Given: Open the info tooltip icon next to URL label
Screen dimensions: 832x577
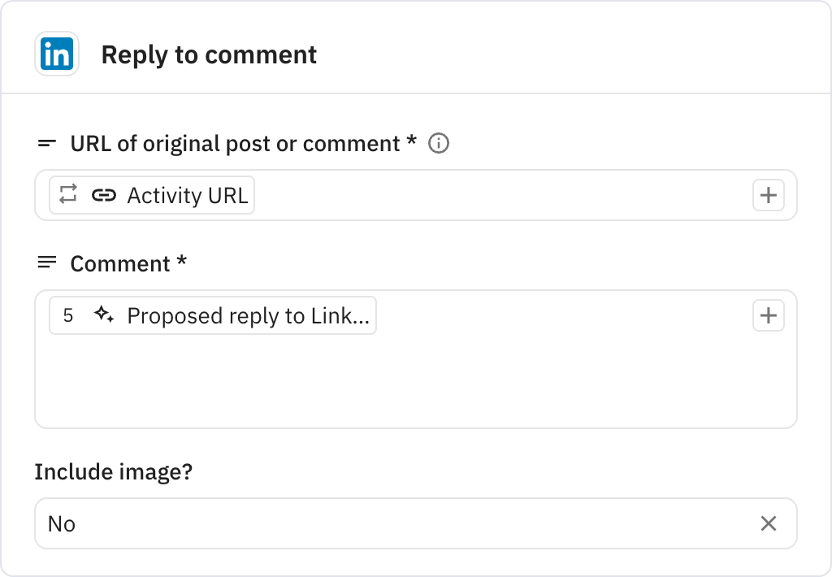Looking at the screenshot, I should pos(438,143).
